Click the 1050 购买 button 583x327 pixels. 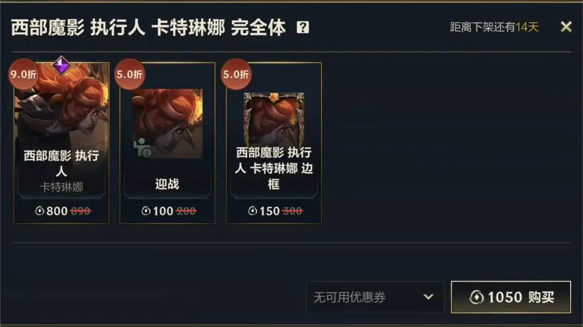tap(511, 297)
